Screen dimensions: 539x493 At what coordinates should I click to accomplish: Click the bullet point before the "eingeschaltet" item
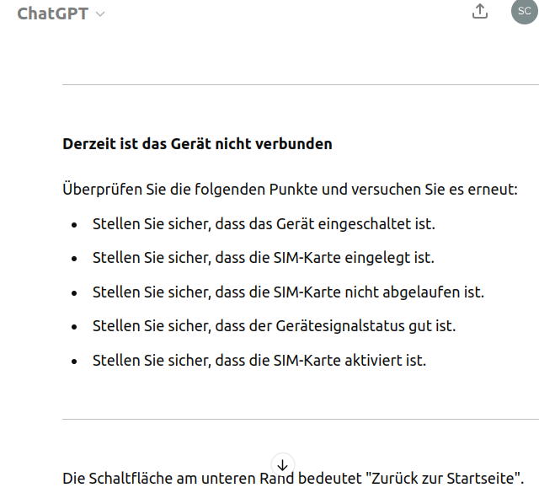click(x=74, y=225)
